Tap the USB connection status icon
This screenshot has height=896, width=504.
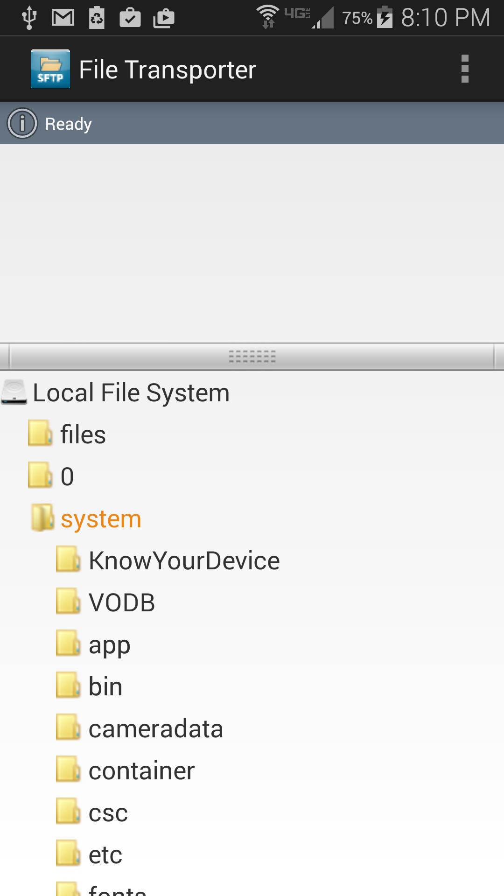29,18
